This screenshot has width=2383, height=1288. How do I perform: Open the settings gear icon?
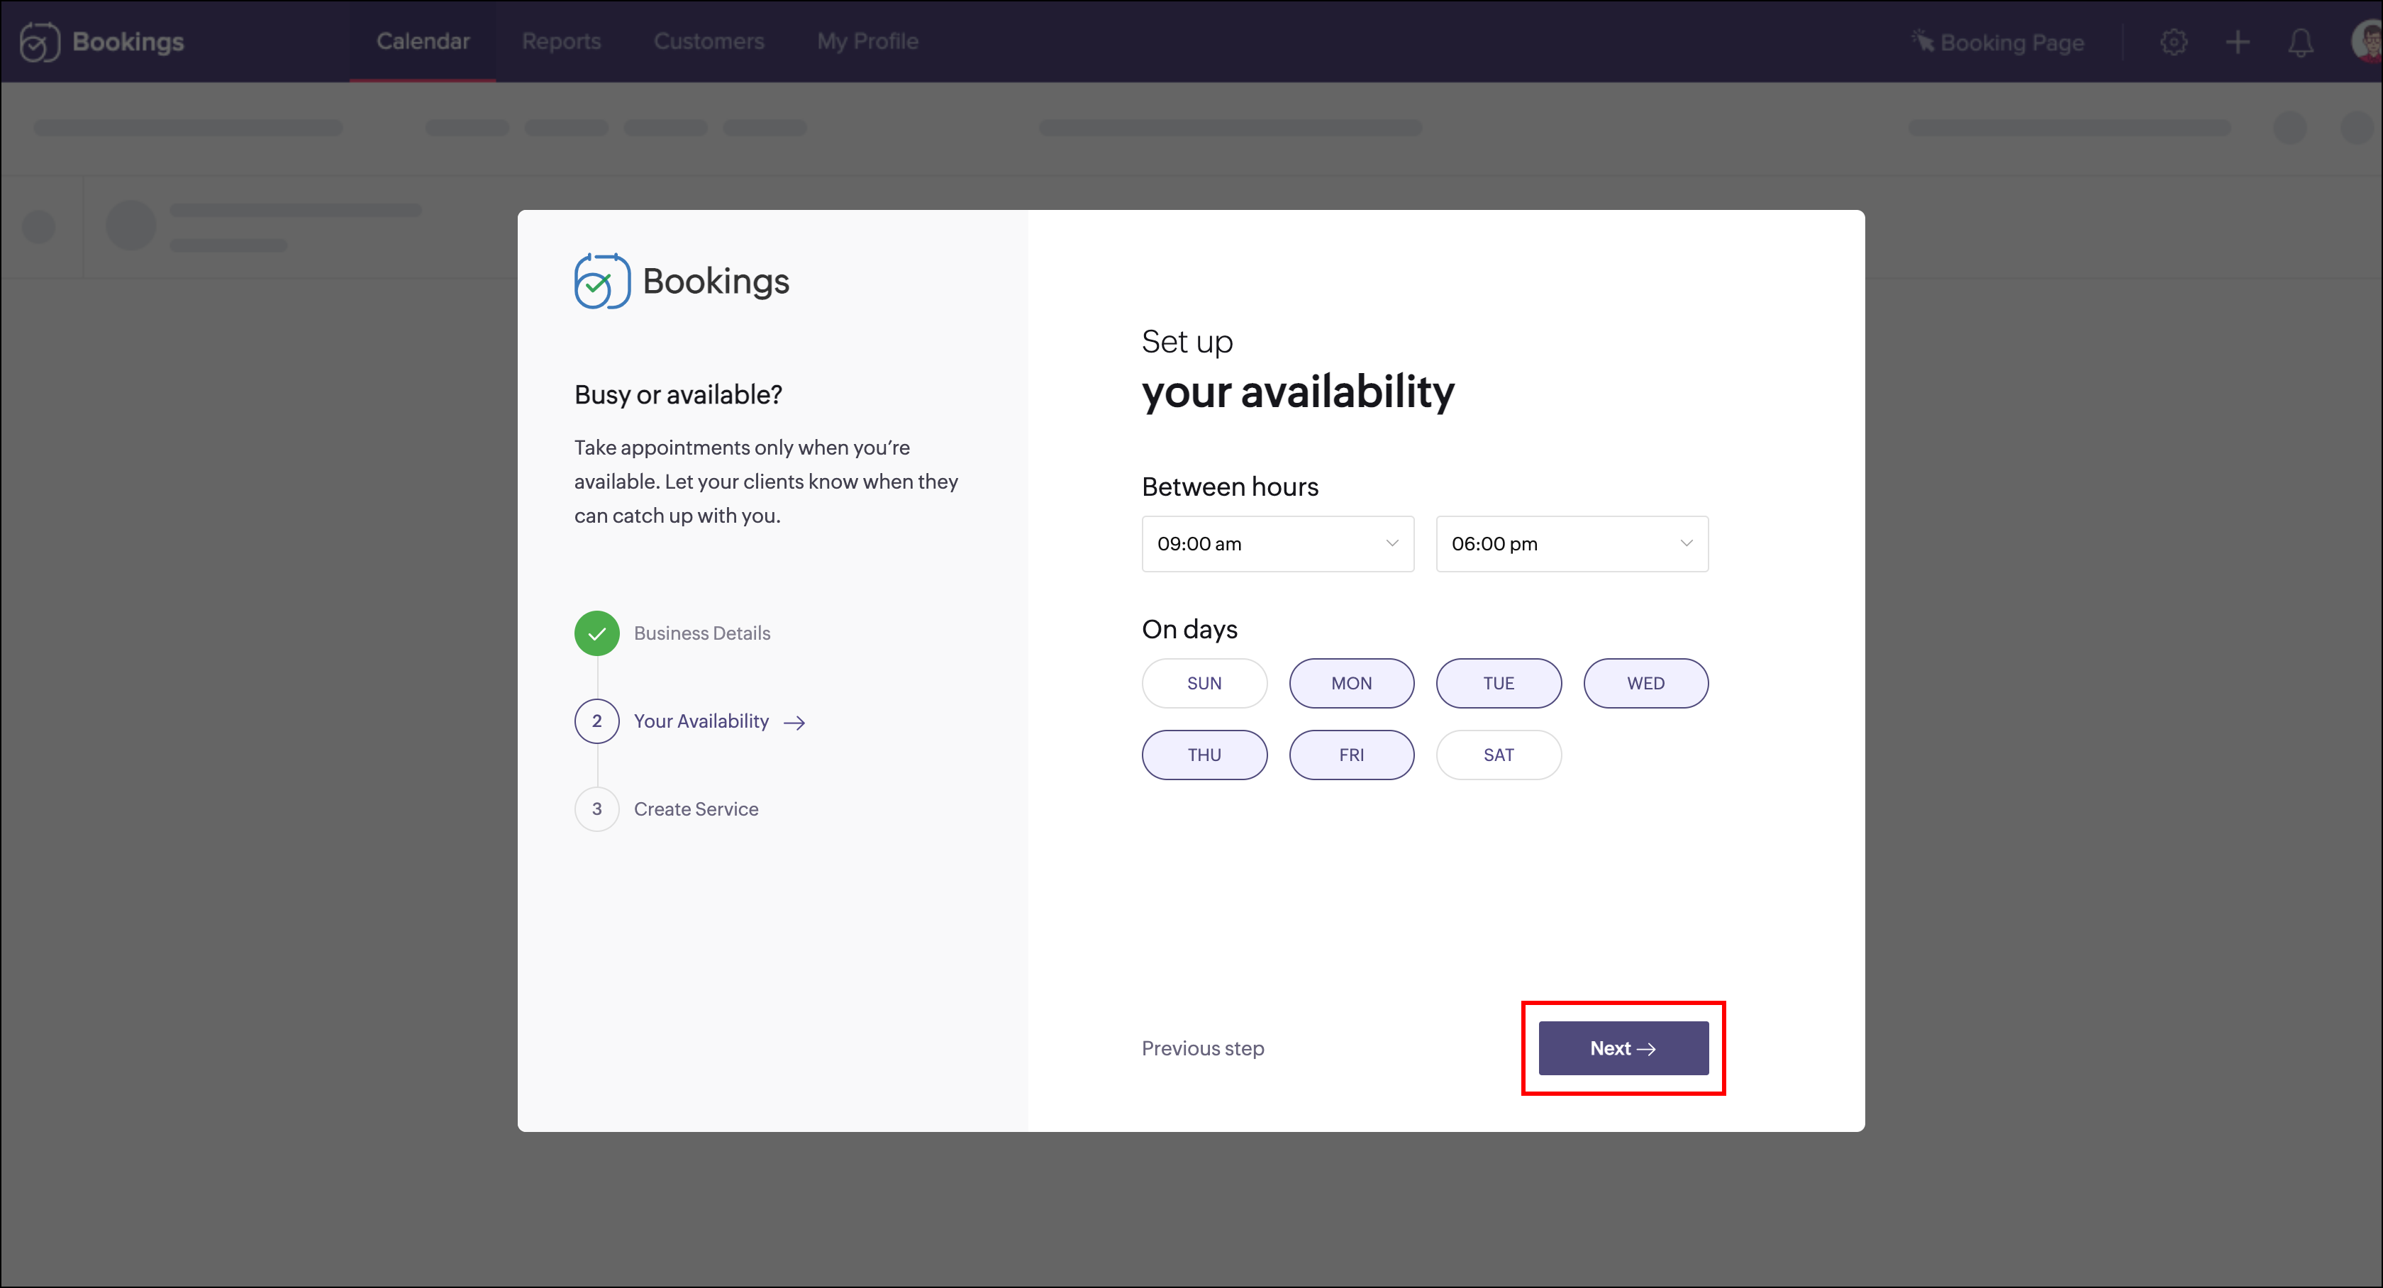(2173, 42)
